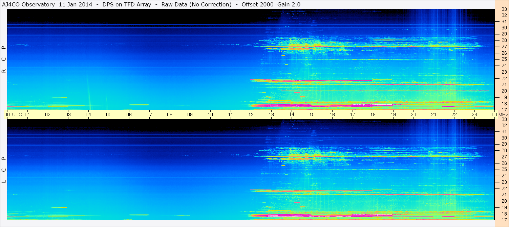Click the 09 hour label on the UTC axis
Image resolution: width=509 pixels, height=227 pixels.
pos(190,115)
